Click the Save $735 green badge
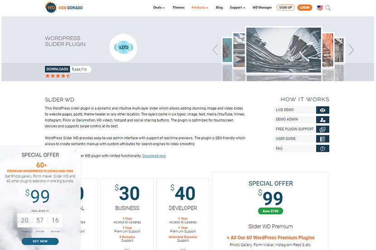This screenshot has height=250, width=376. [x=270, y=211]
